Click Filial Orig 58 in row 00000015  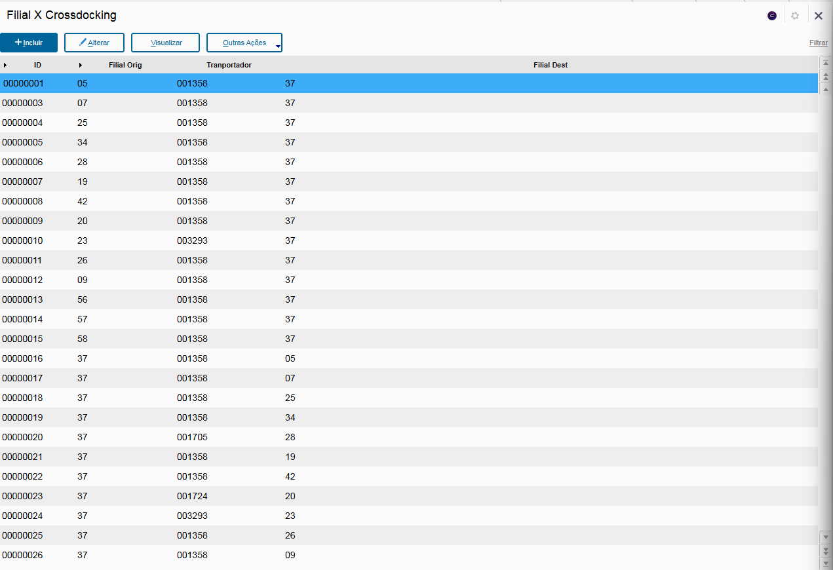point(83,339)
